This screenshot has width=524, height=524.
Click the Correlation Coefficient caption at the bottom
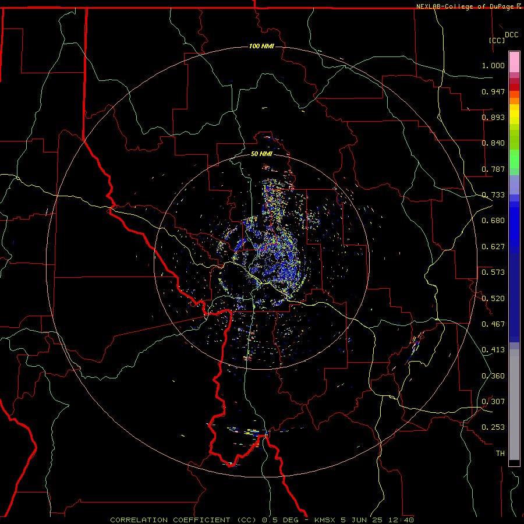(x=262, y=520)
